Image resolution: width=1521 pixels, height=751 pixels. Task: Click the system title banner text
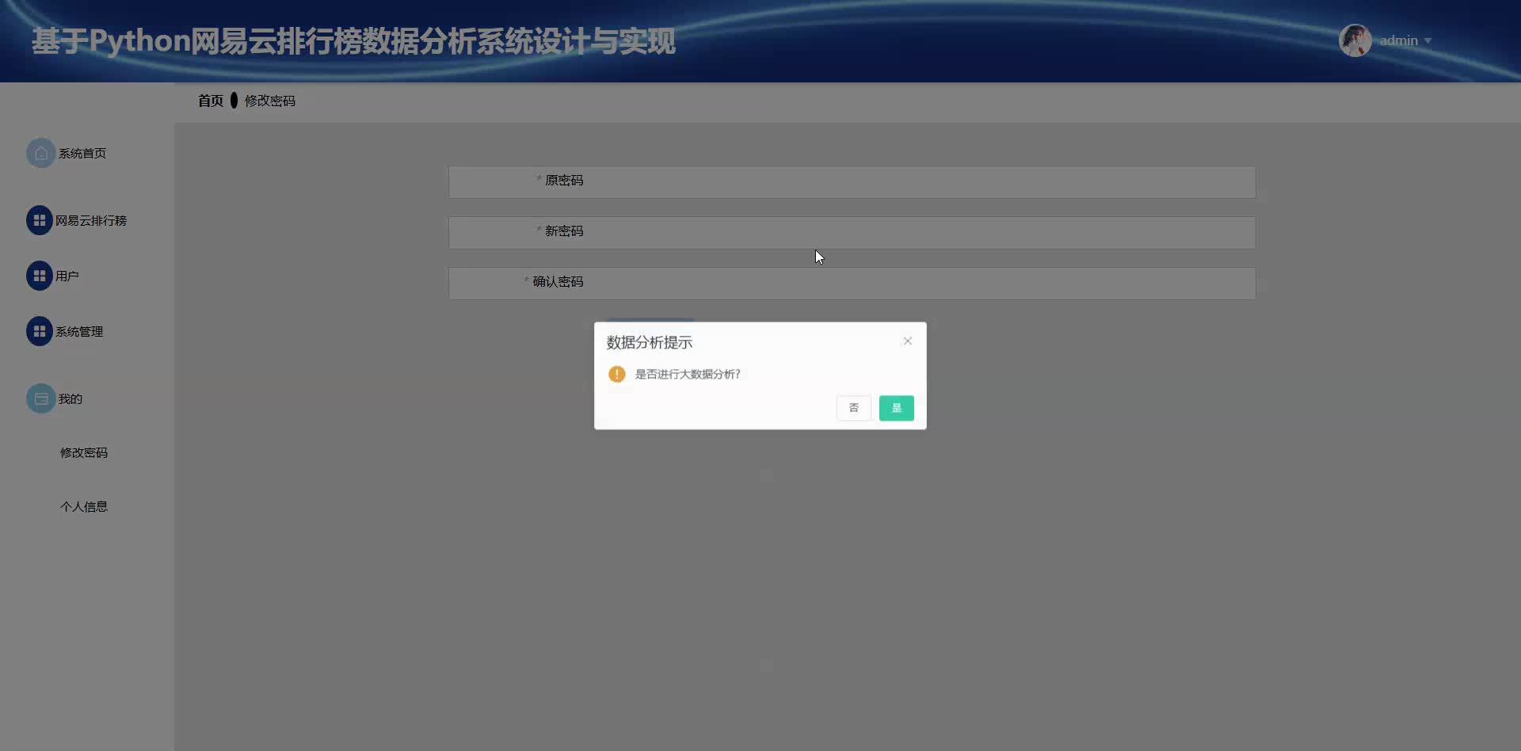coord(353,41)
